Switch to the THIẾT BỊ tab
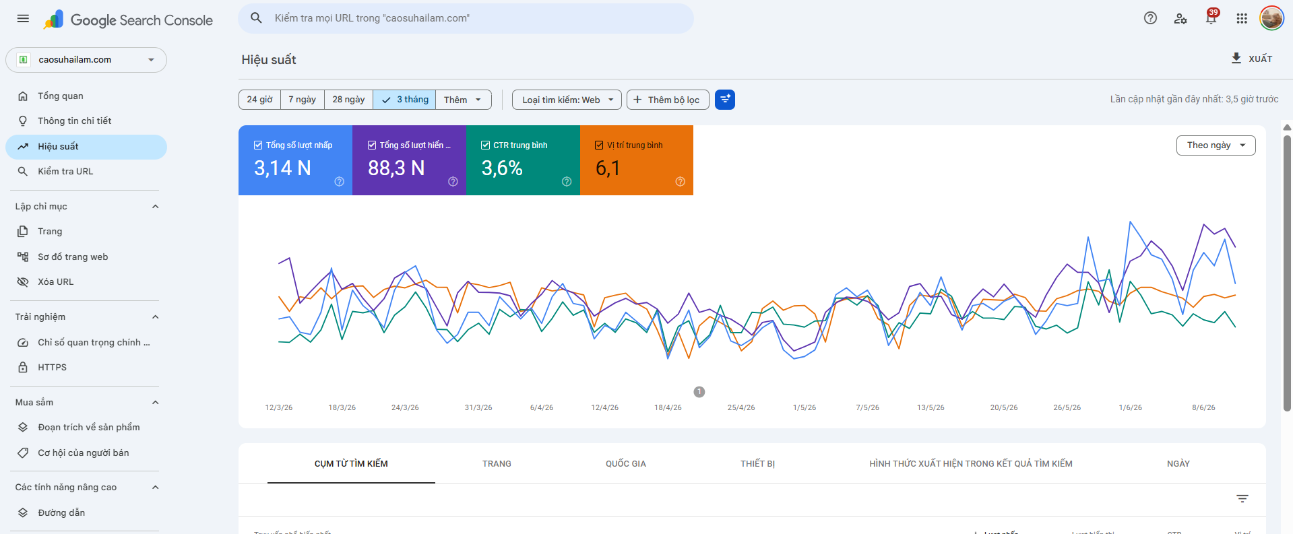This screenshot has height=534, width=1293. [x=757, y=463]
